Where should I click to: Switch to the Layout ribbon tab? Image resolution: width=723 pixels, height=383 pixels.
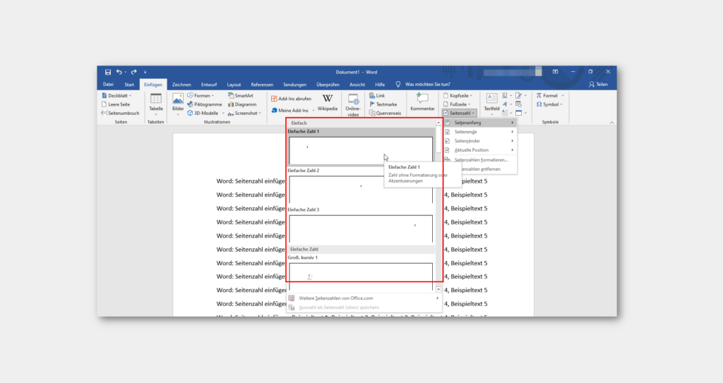(234, 85)
